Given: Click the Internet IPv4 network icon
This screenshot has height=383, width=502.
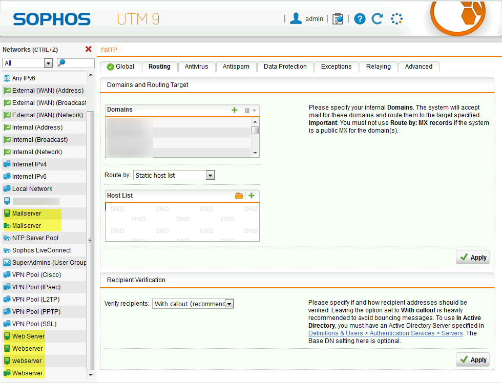Looking at the screenshot, I should coord(7,164).
